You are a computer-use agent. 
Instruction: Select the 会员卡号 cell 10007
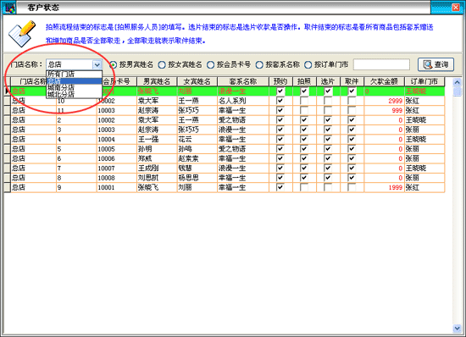coord(117,168)
